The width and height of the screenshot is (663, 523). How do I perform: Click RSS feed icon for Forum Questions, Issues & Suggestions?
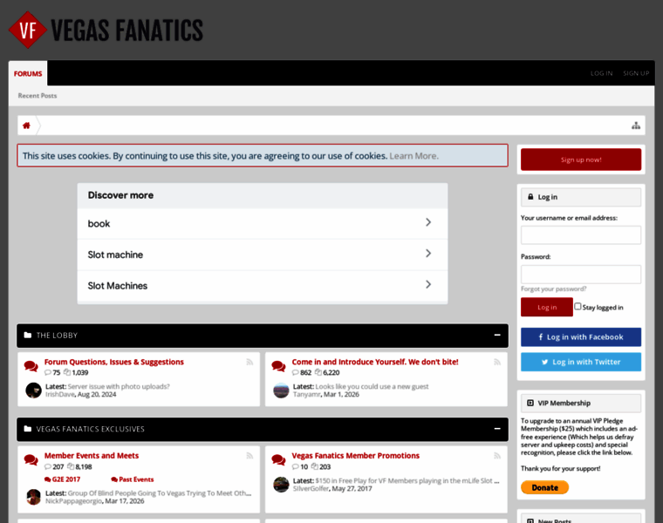click(x=249, y=362)
